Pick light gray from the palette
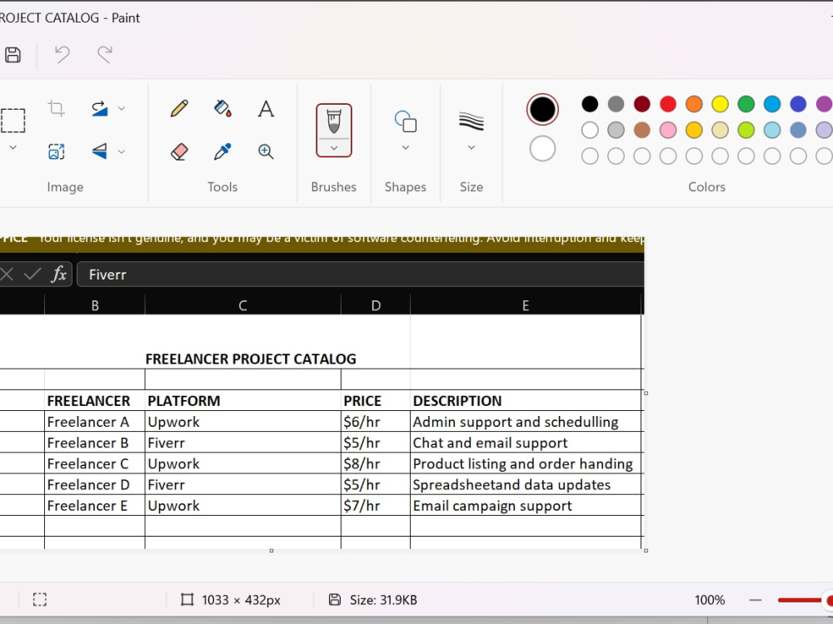833x624 pixels. (x=616, y=130)
